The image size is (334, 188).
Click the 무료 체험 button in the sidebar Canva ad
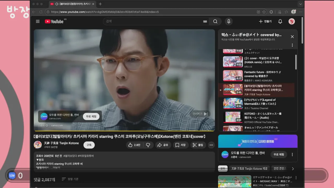click(279, 154)
